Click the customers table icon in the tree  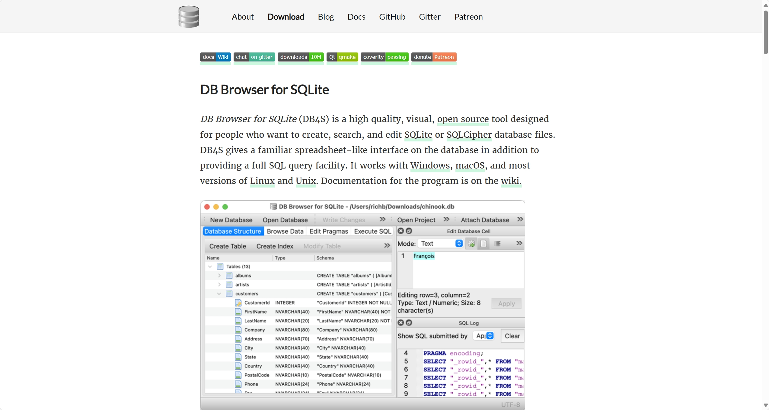tap(229, 294)
